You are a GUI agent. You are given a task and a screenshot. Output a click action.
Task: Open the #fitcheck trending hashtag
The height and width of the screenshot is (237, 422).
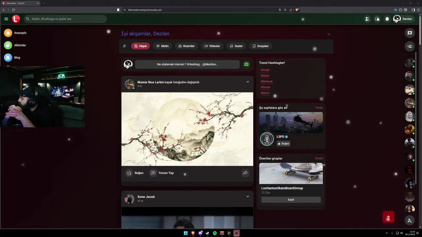pos(267,82)
